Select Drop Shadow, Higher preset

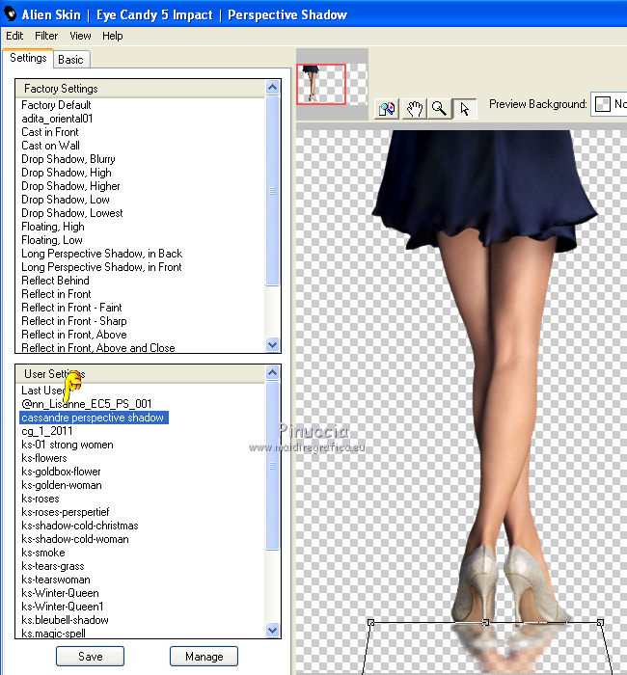(x=70, y=186)
